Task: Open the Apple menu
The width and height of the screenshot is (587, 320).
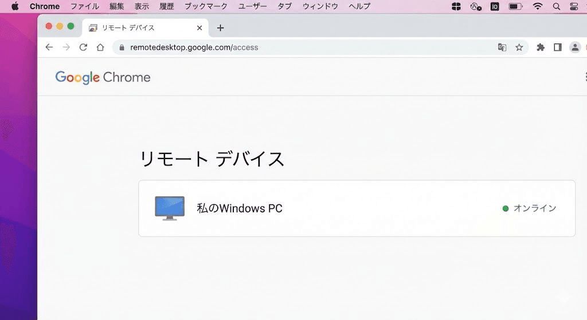Action: pos(15,6)
